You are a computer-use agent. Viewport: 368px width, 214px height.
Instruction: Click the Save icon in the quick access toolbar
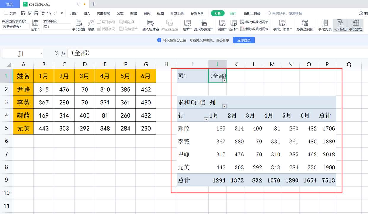pyautogui.click(x=23, y=13)
